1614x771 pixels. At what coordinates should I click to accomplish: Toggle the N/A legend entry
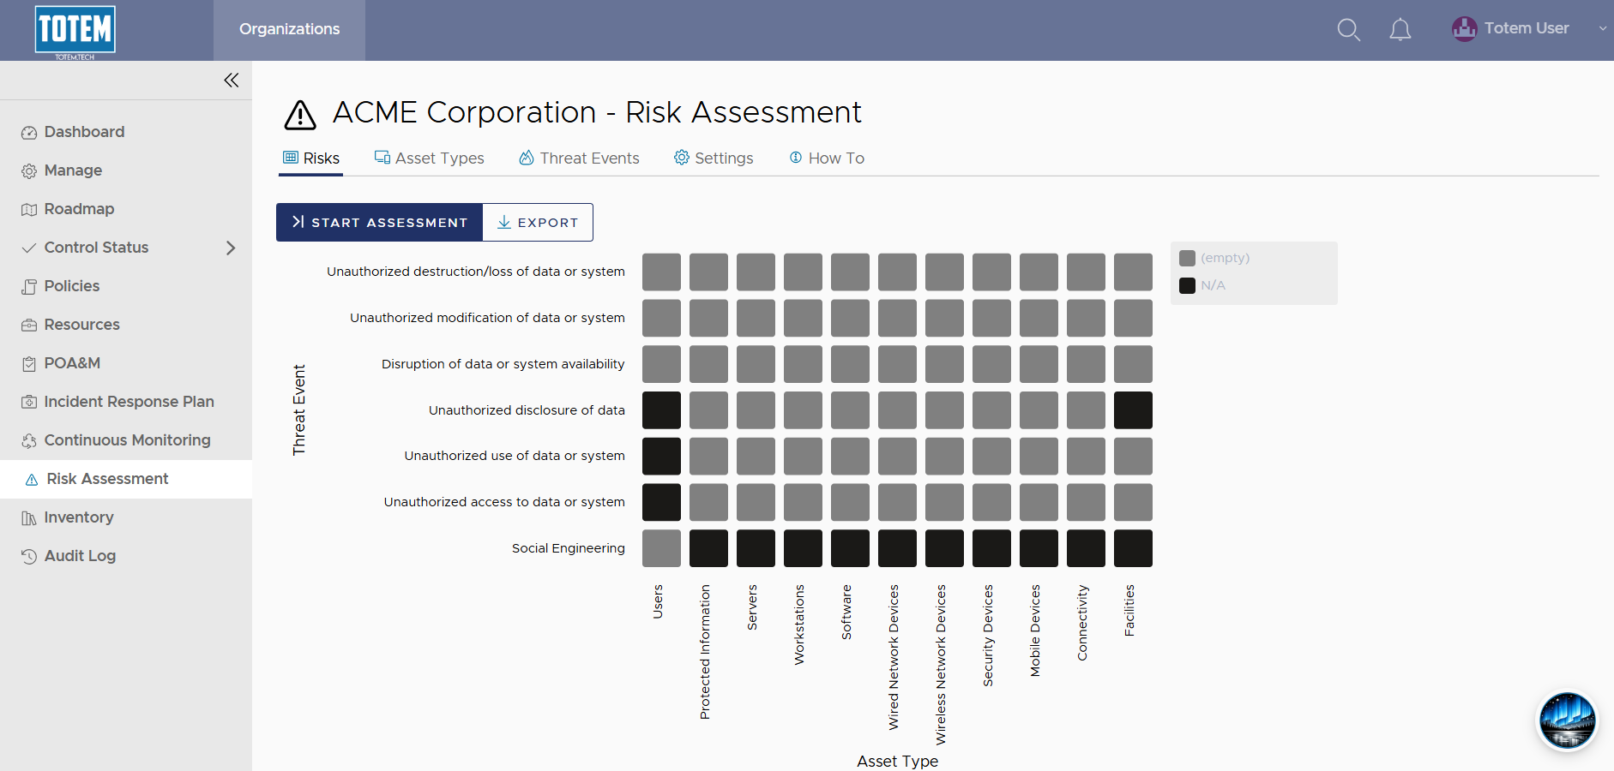tap(1202, 285)
